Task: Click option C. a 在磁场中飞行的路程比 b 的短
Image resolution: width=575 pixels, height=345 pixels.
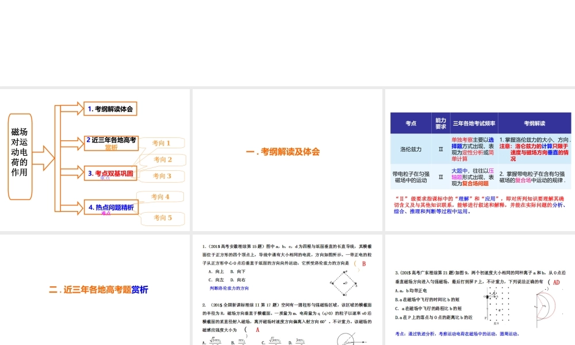Action: 428,308
